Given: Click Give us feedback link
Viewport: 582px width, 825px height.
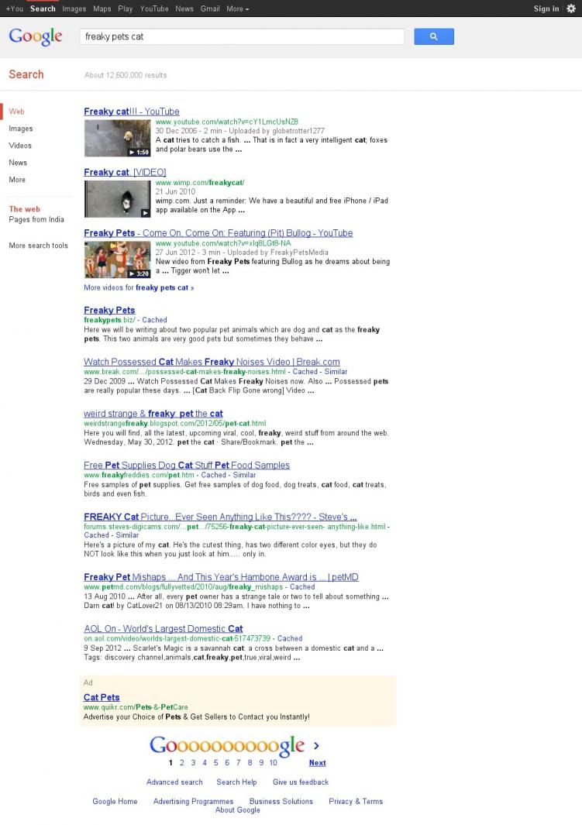Looking at the screenshot, I should pos(301,782).
